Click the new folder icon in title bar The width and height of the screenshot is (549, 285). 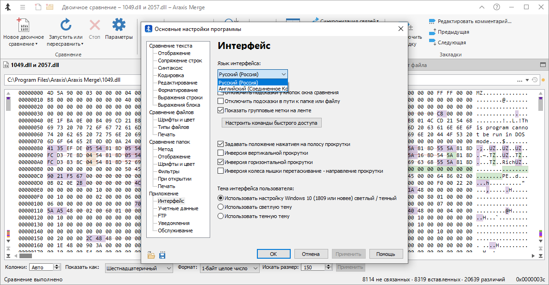[x=50, y=7]
